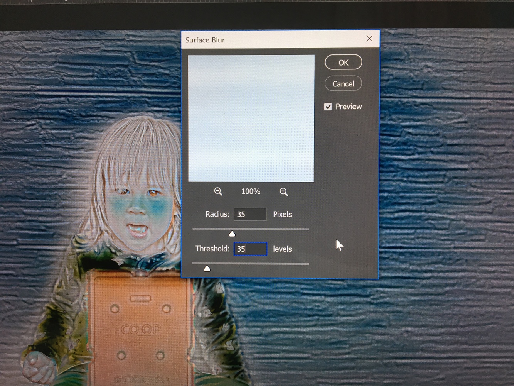Close the Surface Blur dialog
The image size is (514, 386).
pos(369,39)
